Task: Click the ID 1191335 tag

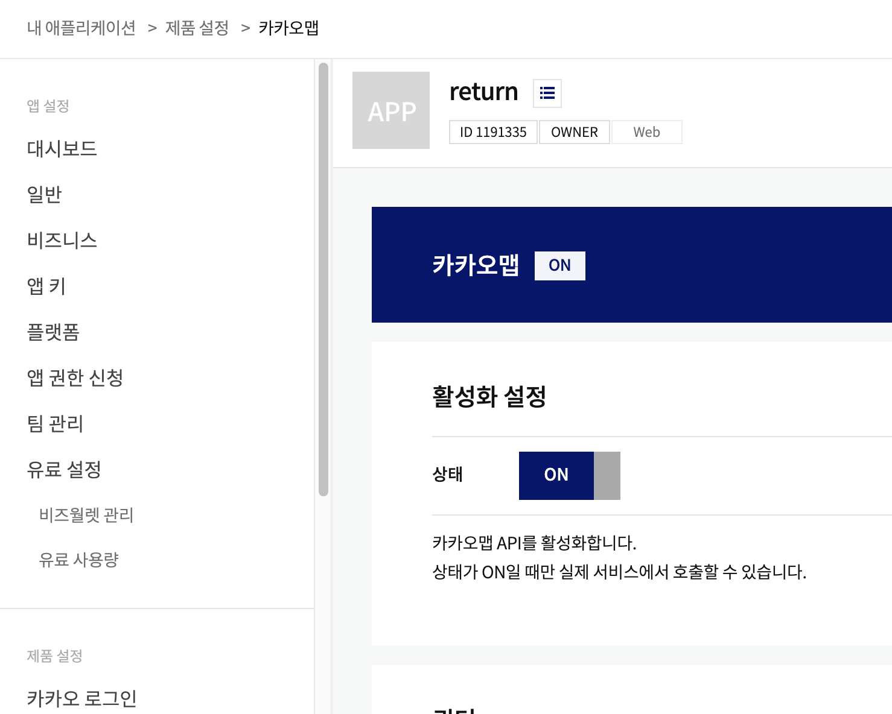Action: [493, 132]
